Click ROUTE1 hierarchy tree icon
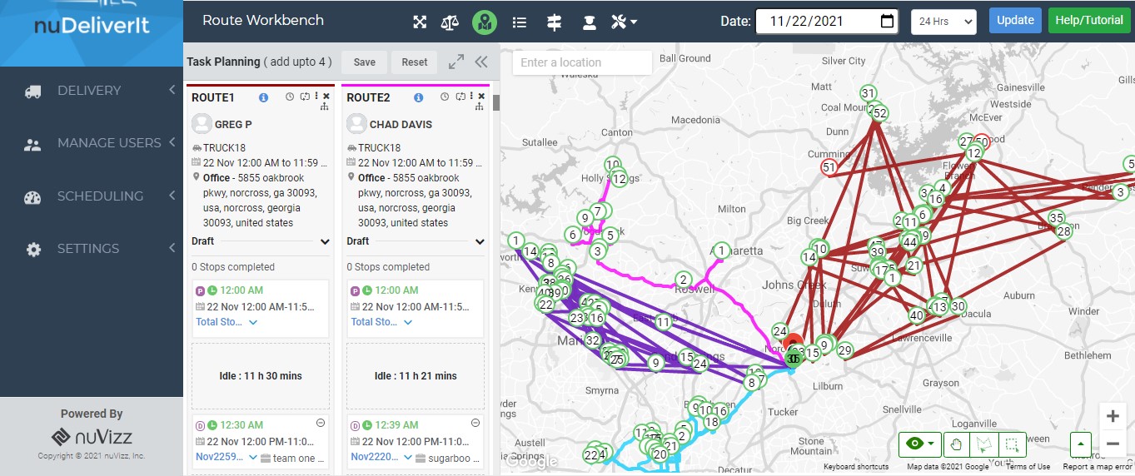This screenshot has height=476, width=1135. coord(325,107)
